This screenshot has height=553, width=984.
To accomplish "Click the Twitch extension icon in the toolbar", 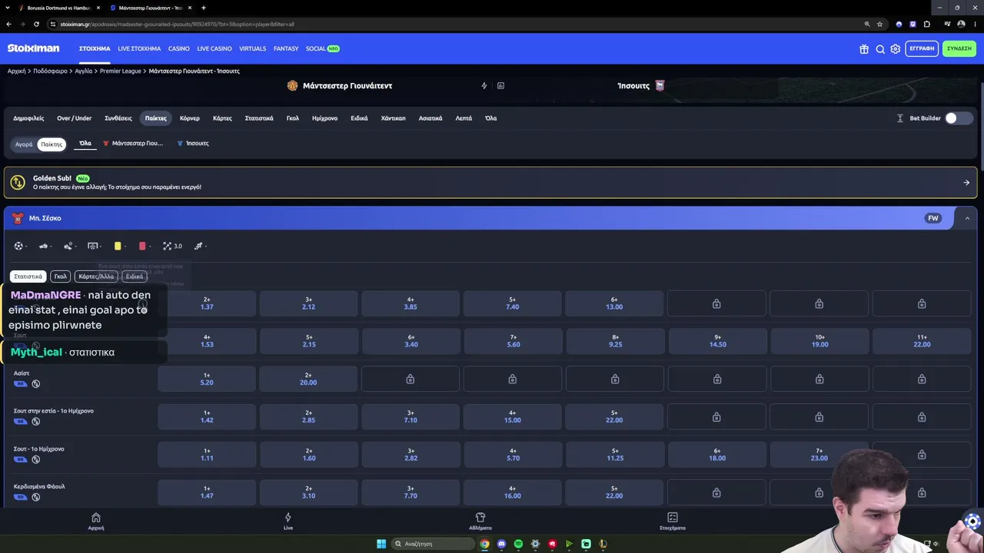I will click(x=913, y=24).
